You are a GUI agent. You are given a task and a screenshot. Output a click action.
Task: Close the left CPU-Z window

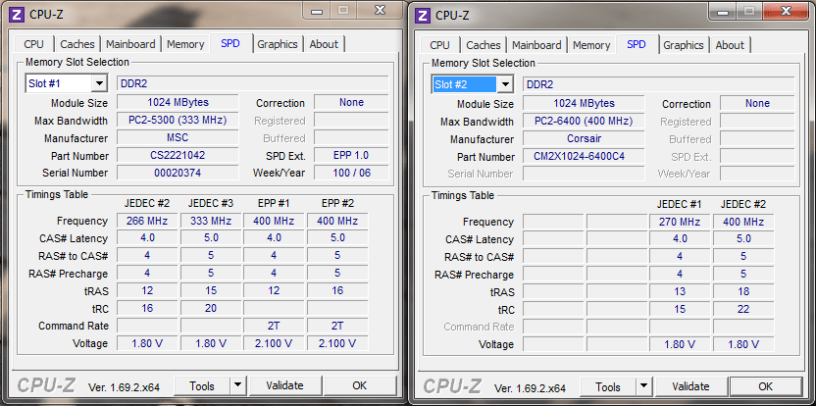[x=380, y=10]
